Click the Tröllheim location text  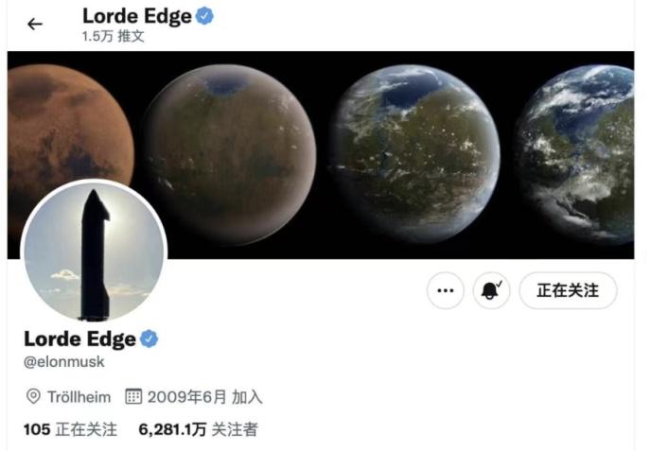pyautogui.click(x=79, y=397)
